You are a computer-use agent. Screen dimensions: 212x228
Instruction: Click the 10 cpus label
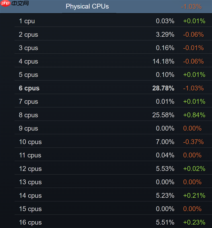pyautogui.click(x=30, y=142)
